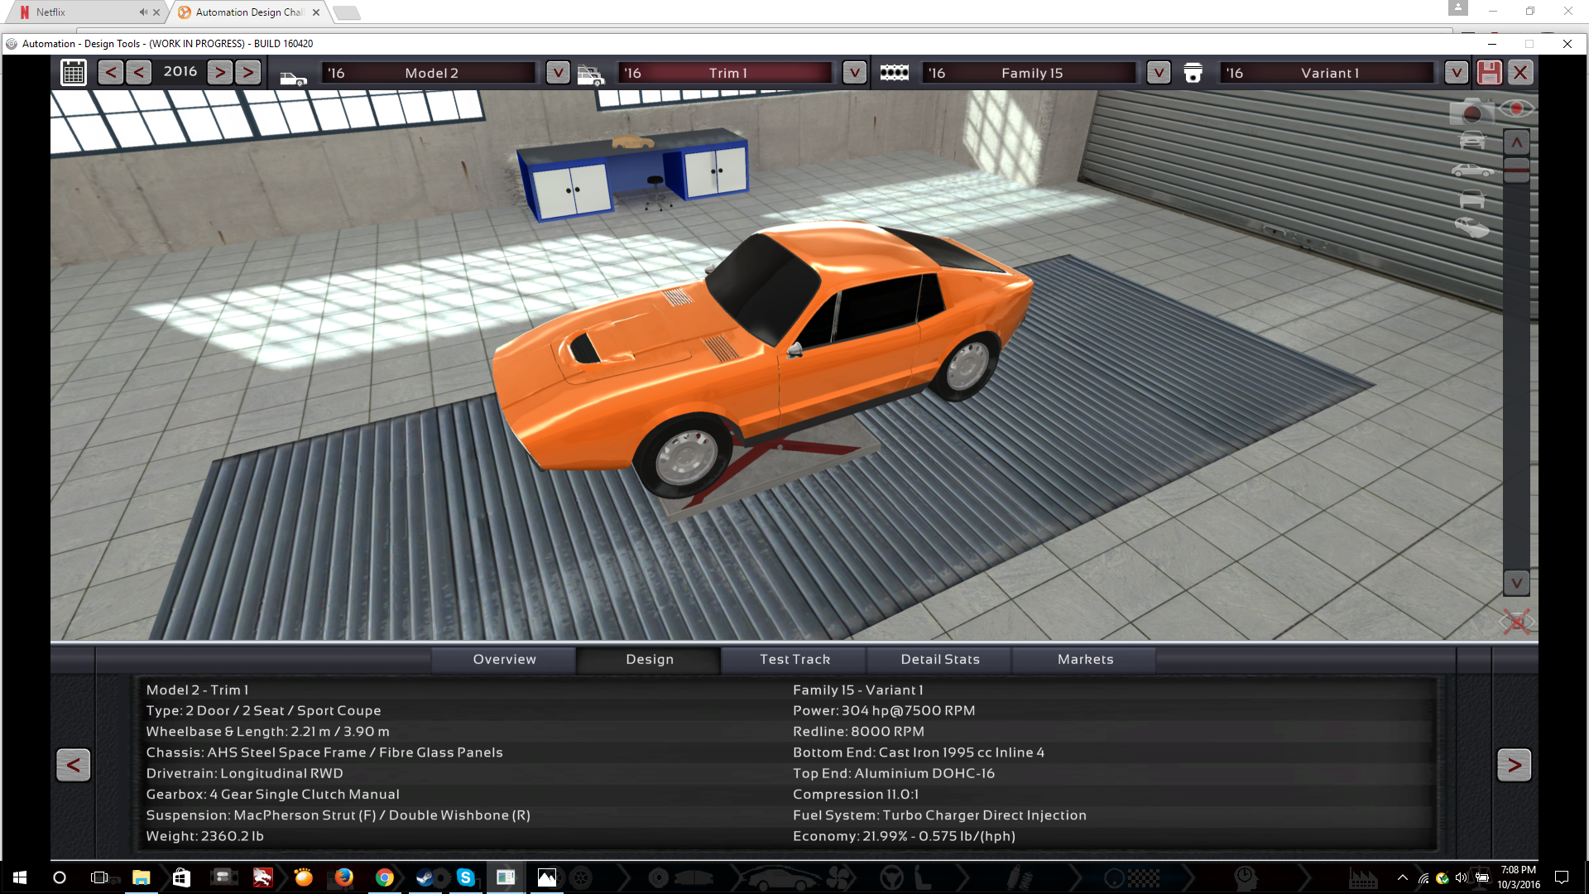The height and width of the screenshot is (894, 1589).
Task: Open File Explorer from taskbar
Action: (x=141, y=877)
